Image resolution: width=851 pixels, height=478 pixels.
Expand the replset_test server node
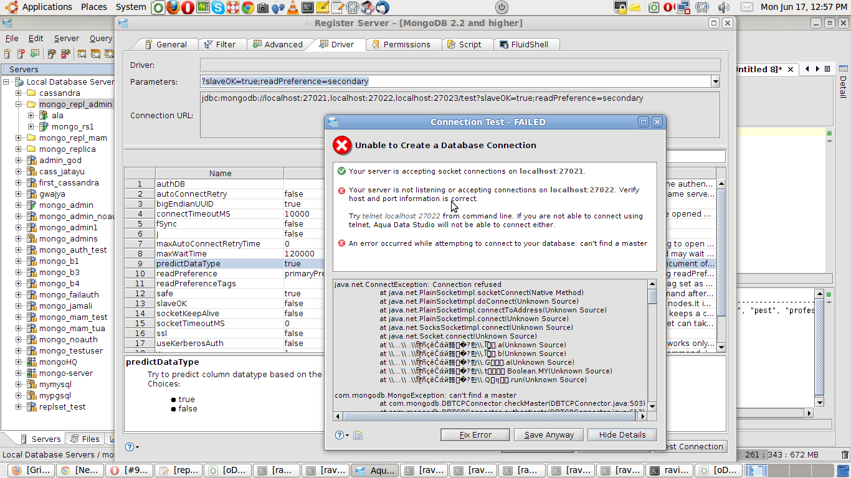click(x=19, y=407)
